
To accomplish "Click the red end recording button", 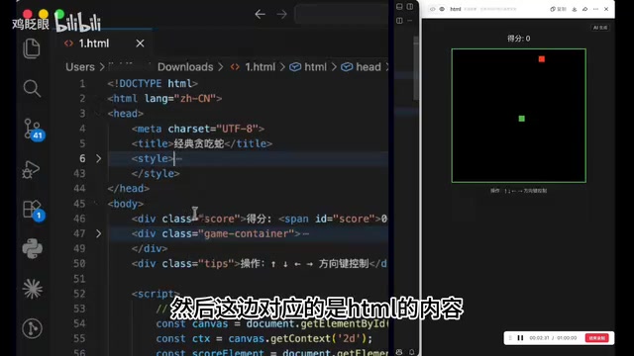I will 596,338.
